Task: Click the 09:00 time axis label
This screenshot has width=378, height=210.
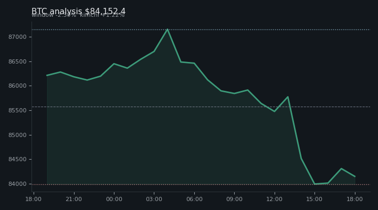Action: click(234, 199)
